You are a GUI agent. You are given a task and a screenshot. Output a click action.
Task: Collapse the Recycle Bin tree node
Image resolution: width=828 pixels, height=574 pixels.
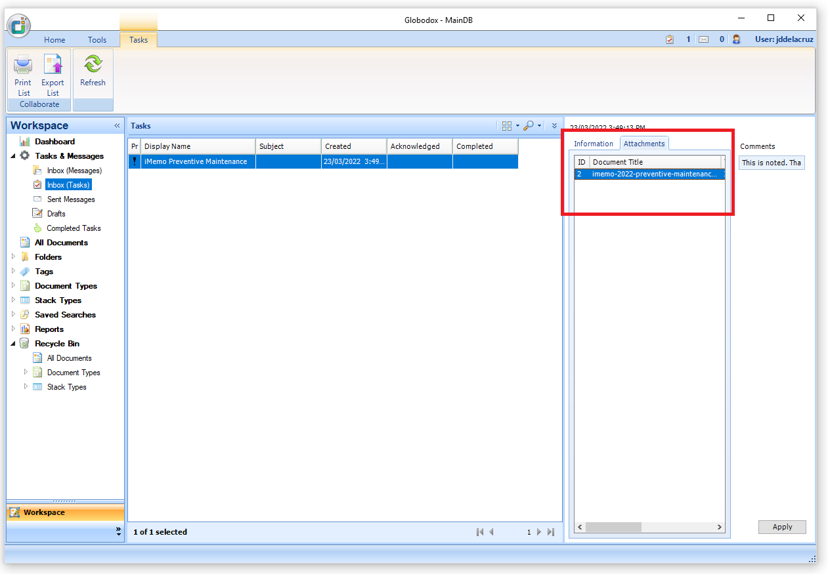point(13,344)
